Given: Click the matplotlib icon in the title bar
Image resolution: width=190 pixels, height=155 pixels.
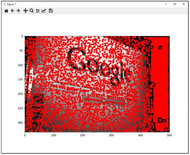Looking at the screenshot, I should tap(5, 4).
